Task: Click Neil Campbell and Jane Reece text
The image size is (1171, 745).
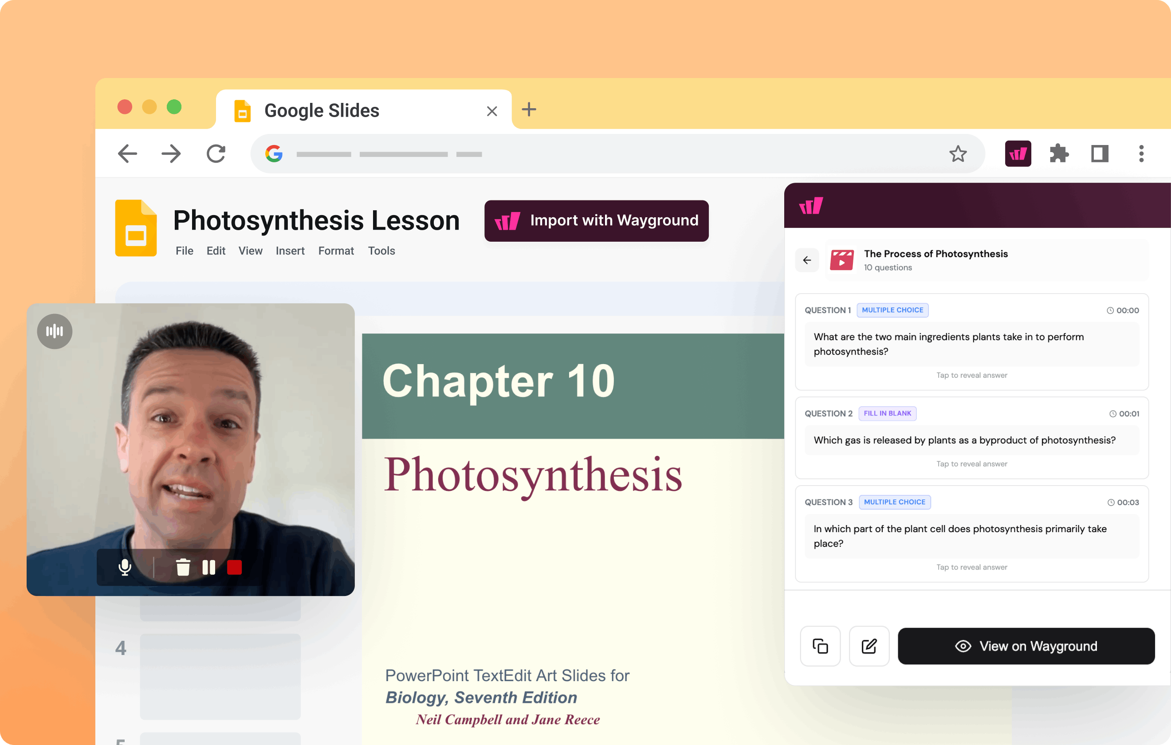Action: [x=508, y=719]
